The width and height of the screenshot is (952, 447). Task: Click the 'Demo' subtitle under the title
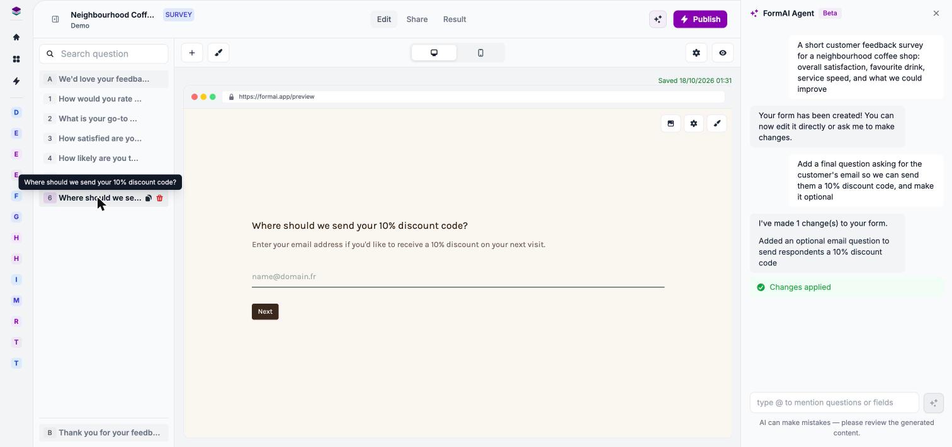[x=80, y=26]
